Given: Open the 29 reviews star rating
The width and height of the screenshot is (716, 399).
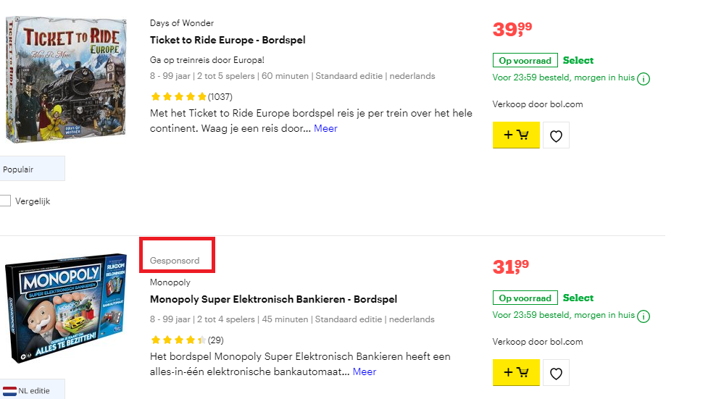Looking at the screenshot, I should coord(186,340).
